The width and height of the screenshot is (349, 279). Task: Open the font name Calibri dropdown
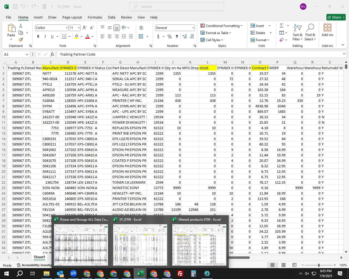click(66, 28)
